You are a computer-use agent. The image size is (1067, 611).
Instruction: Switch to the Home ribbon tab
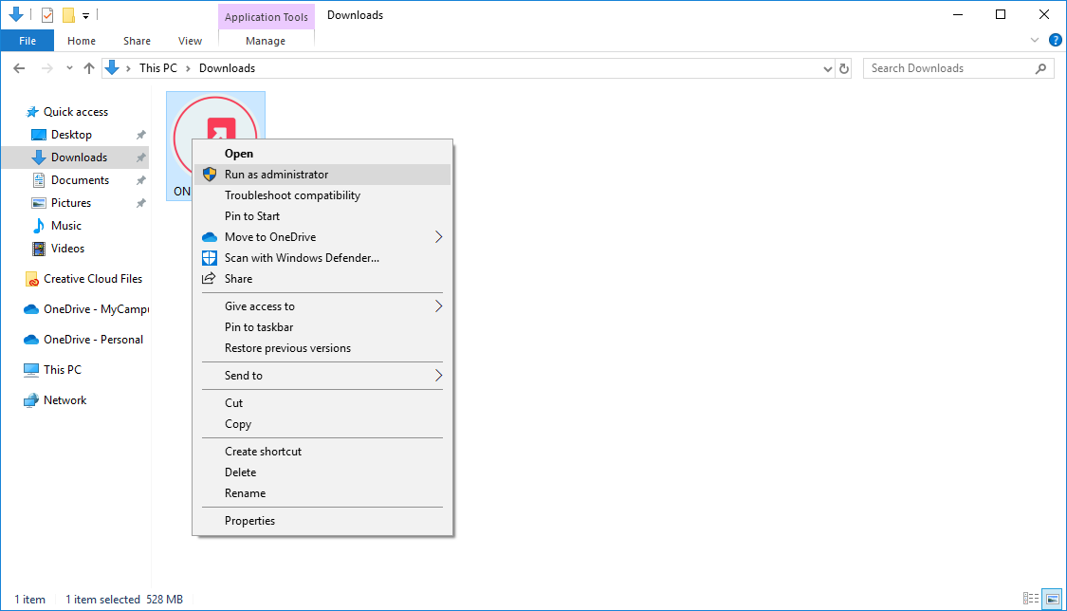coord(82,41)
